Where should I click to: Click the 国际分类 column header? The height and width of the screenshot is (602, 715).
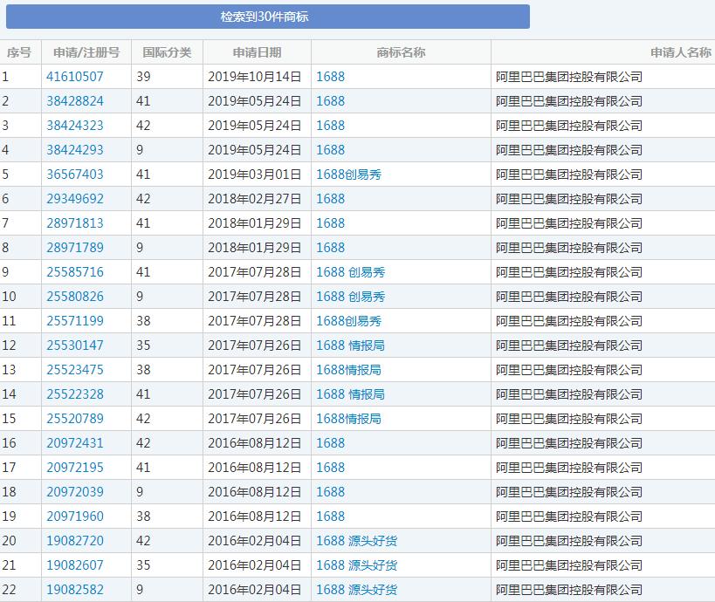[167, 52]
